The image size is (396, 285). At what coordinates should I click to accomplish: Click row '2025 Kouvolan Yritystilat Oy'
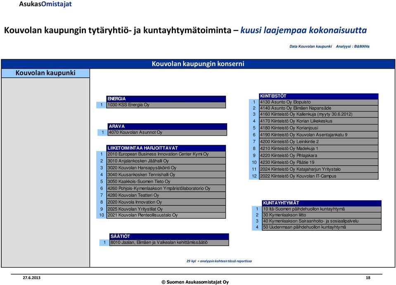click(x=166, y=209)
